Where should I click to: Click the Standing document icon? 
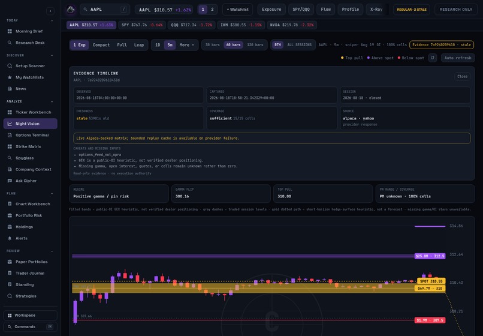[10, 284]
